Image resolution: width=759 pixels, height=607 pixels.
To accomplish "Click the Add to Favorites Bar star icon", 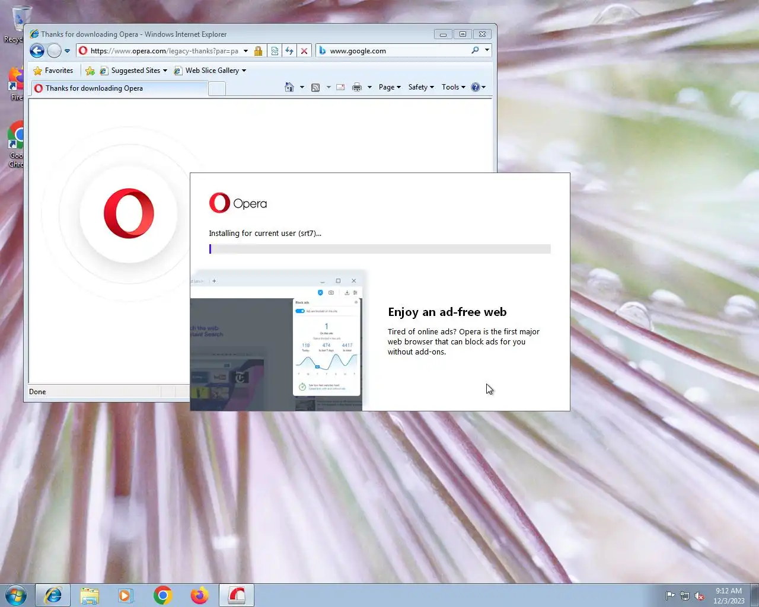I will pyautogui.click(x=90, y=71).
